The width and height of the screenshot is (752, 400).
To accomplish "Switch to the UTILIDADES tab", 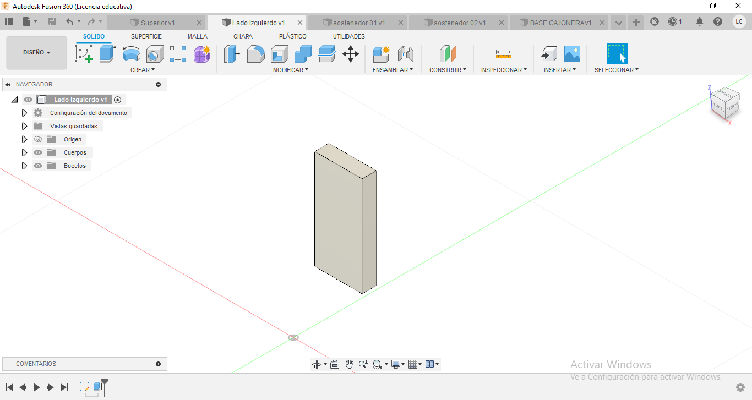I will point(349,36).
